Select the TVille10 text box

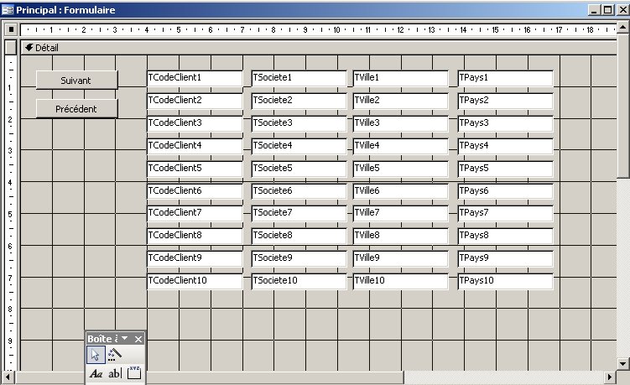(x=400, y=281)
